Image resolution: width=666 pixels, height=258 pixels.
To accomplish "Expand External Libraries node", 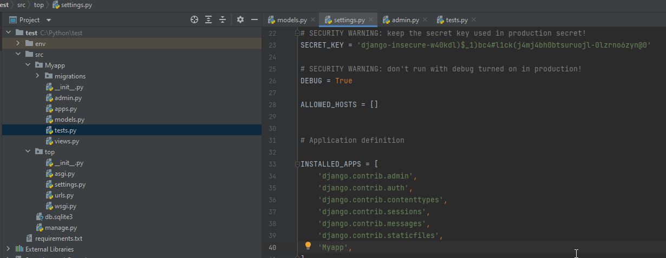I will click(8, 249).
